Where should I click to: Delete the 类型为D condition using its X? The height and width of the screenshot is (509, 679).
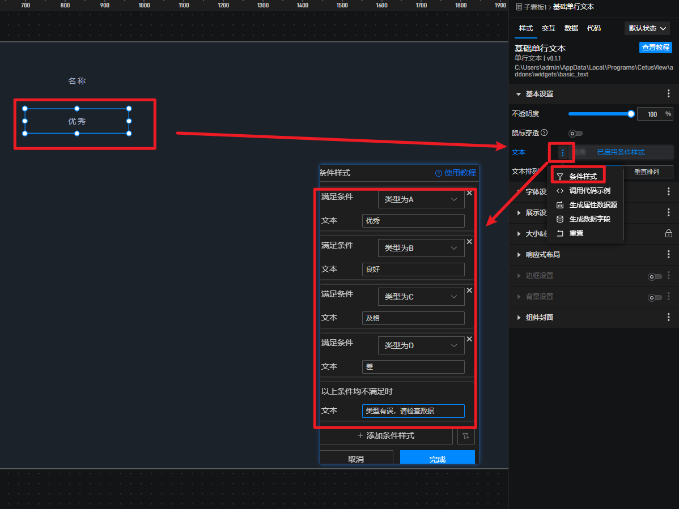pos(469,339)
